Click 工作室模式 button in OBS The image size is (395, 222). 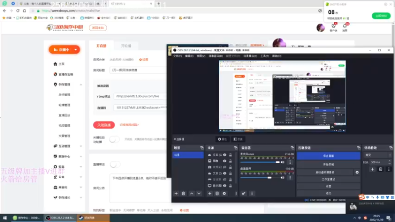[328, 179]
